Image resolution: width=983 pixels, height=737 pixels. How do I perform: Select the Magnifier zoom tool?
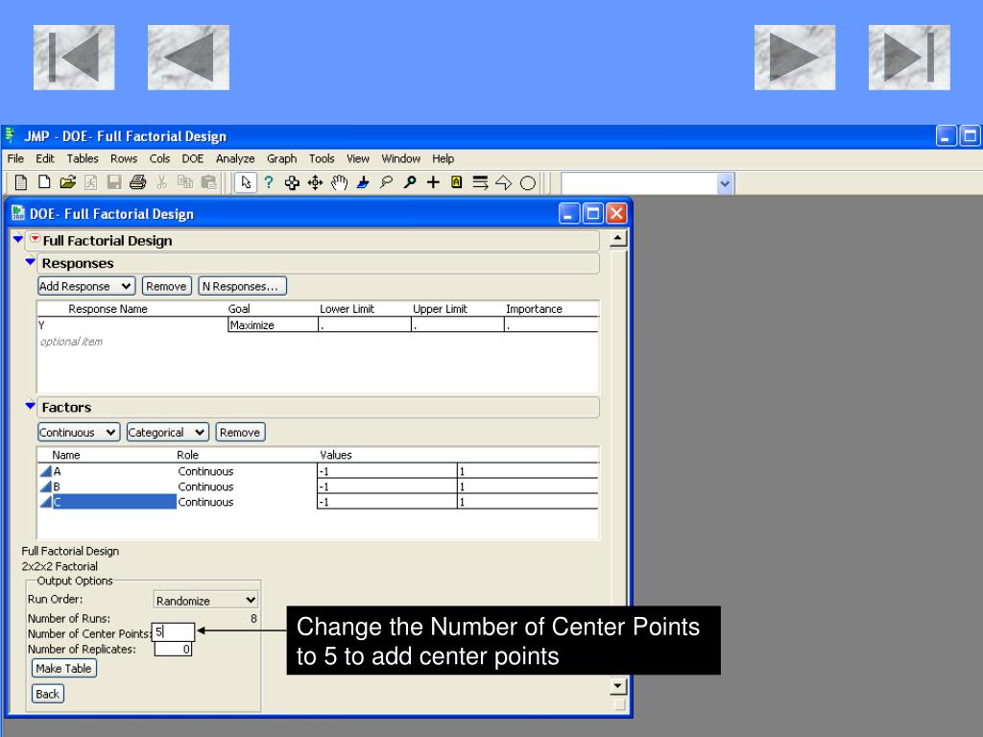click(x=409, y=182)
